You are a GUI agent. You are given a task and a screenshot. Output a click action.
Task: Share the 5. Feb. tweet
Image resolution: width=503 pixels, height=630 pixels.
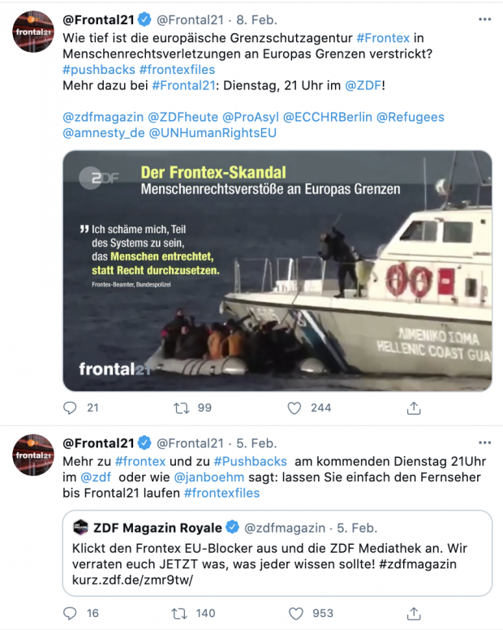[x=414, y=613]
